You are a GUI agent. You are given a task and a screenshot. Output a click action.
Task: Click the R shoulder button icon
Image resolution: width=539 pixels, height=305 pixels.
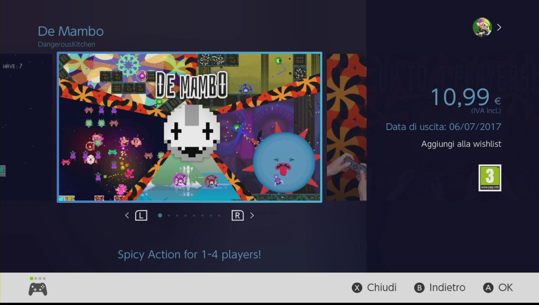(x=237, y=215)
